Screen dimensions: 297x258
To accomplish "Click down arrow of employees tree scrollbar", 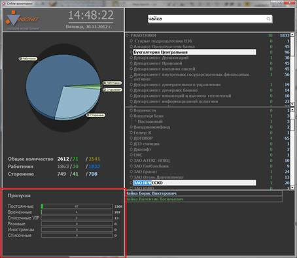I will click(292, 104).
